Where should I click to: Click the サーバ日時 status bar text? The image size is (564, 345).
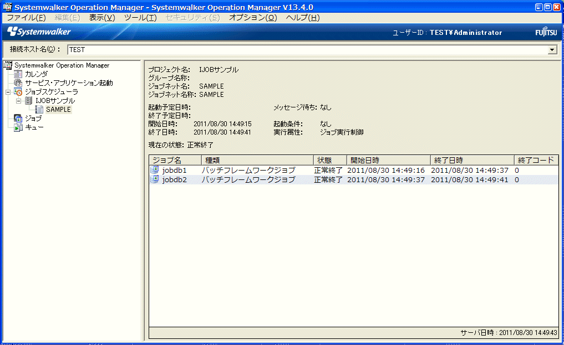[509, 333]
